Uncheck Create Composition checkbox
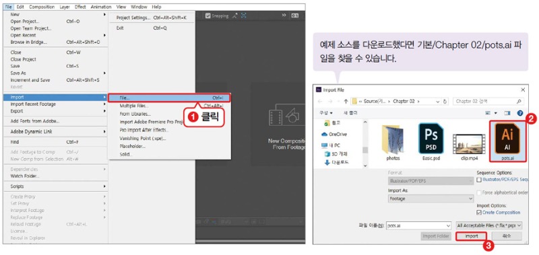539x255 pixels. 479,213
